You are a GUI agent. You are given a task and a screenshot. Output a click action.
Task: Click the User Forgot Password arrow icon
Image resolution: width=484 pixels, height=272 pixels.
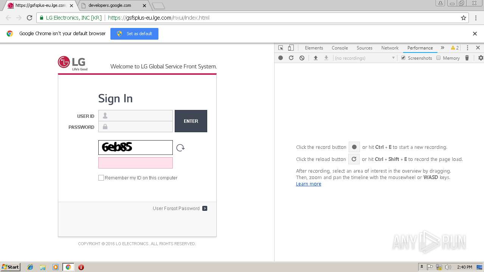pyautogui.click(x=205, y=208)
